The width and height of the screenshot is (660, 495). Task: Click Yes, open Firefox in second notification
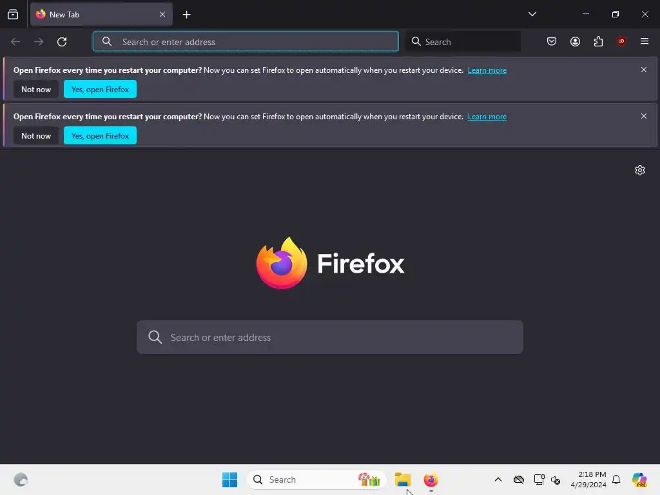click(100, 135)
